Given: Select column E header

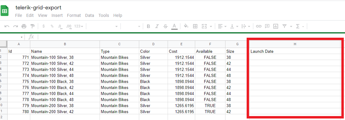Looking at the screenshot, I should (x=181, y=44).
